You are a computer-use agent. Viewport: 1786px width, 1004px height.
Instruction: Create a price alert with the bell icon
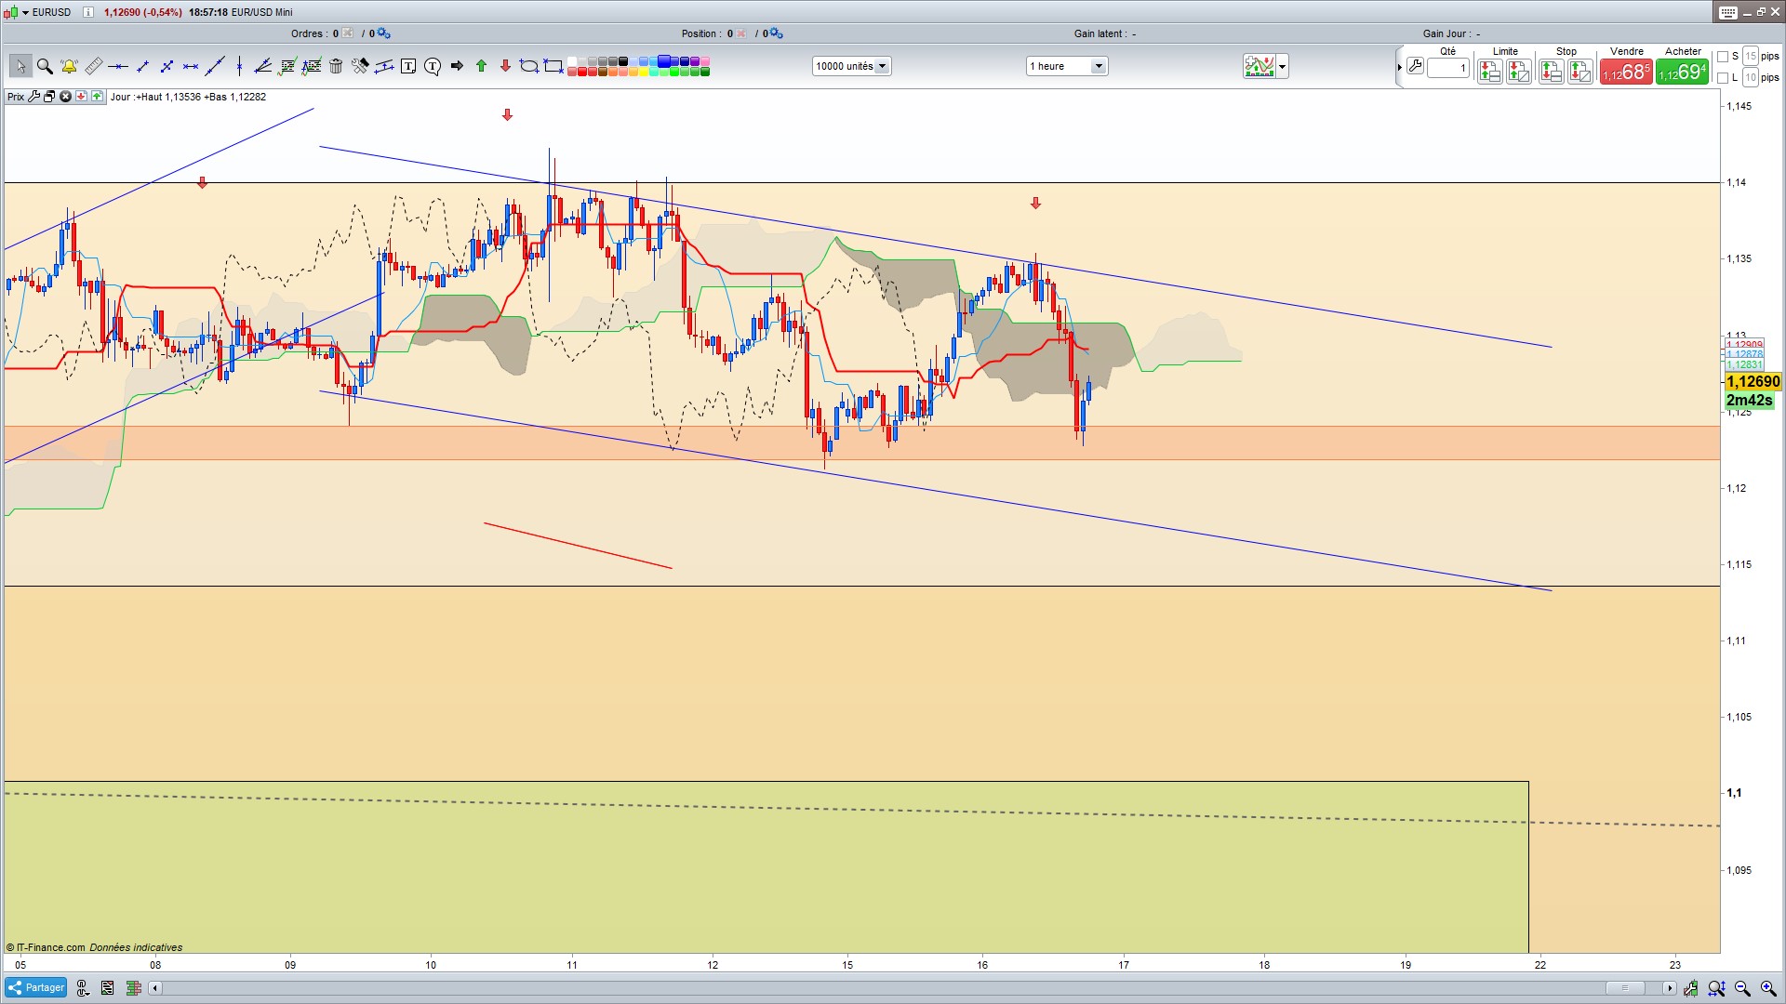click(x=69, y=66)
